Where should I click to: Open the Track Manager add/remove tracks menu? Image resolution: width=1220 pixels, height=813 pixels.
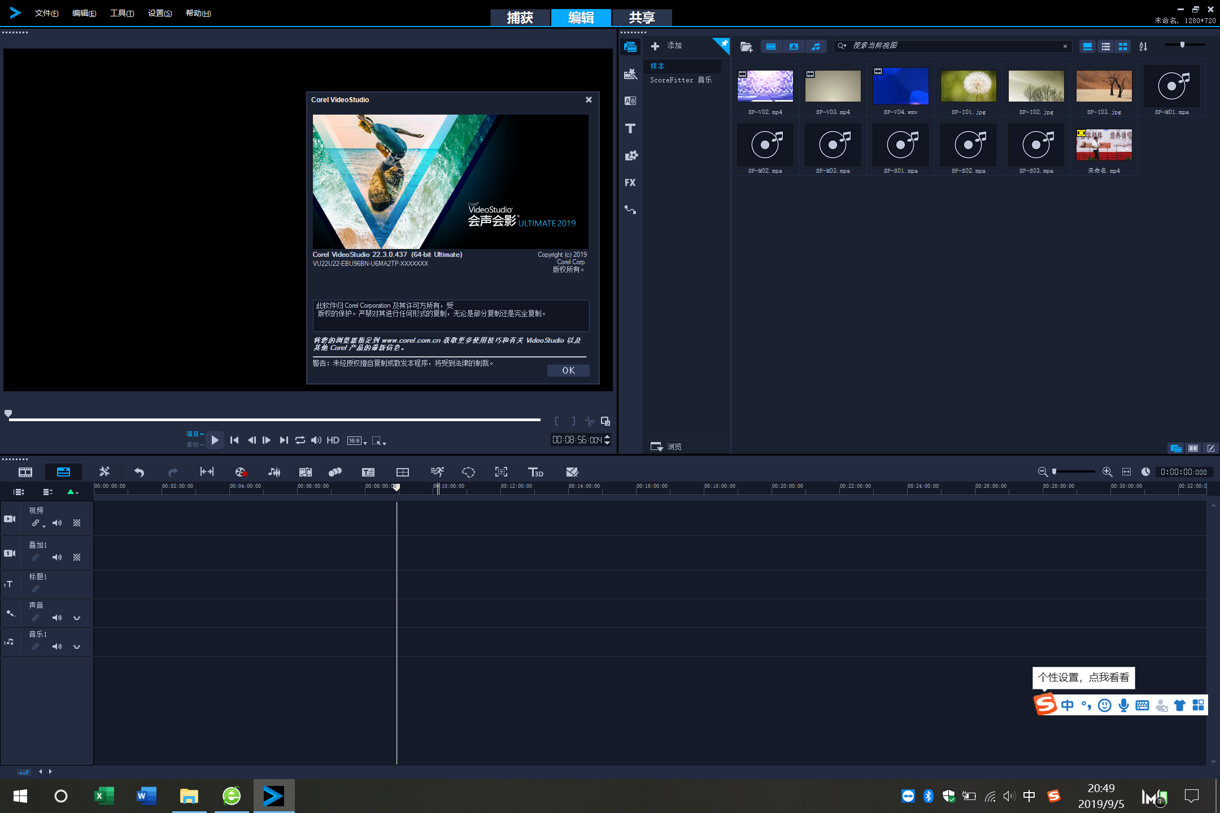click(48, 492)
